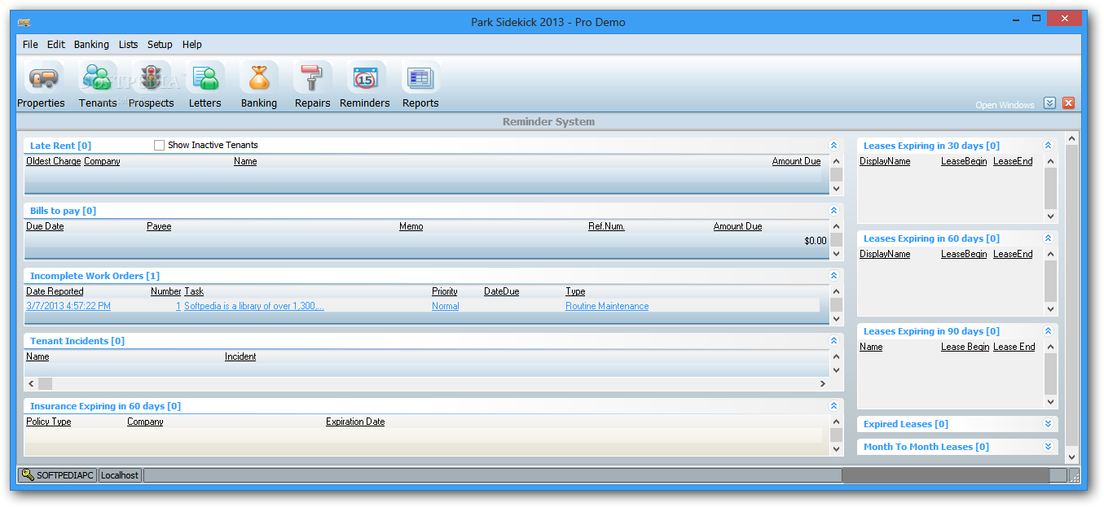Open the 'Softpedia is a library' task link
This screenshot has width=1104, height=507.
[254, 306]
